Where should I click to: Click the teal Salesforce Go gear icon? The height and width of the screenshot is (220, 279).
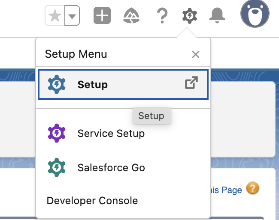57,167
